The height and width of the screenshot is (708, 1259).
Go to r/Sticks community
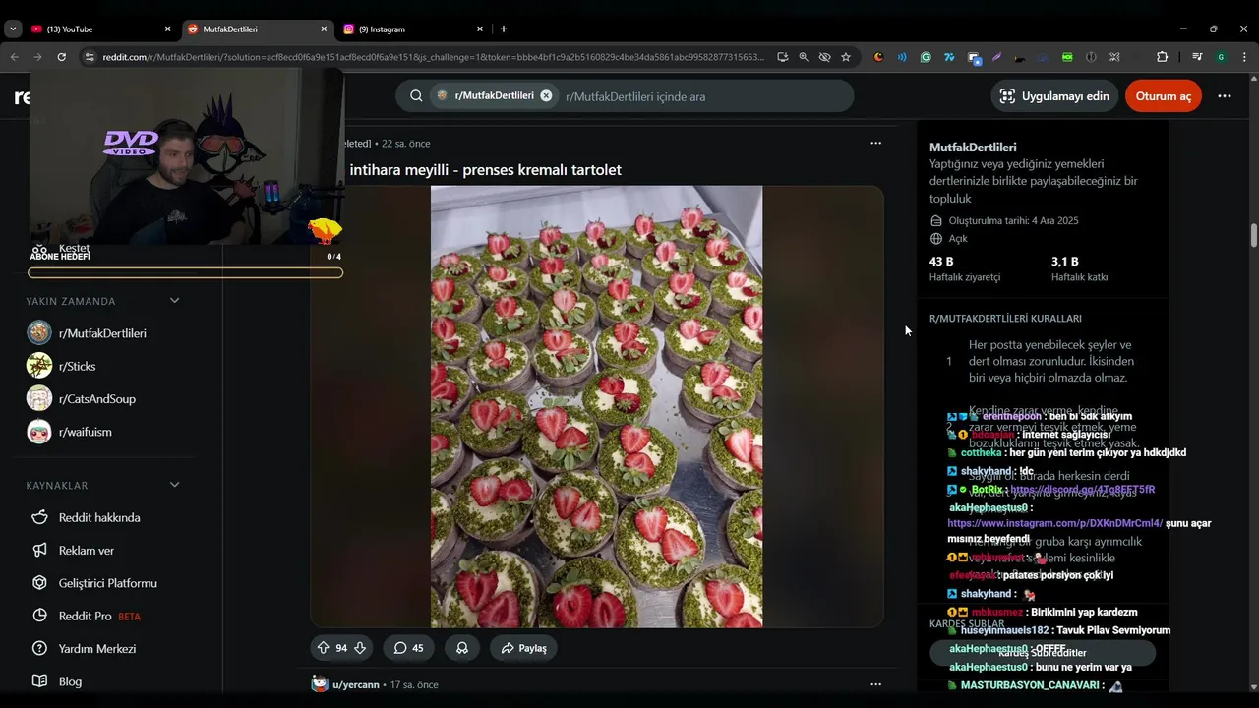point(77,366)
